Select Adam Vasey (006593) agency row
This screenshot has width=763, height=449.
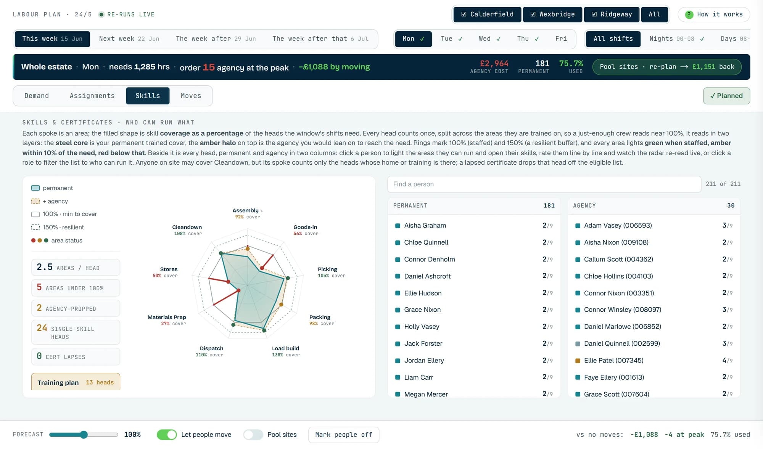(x=654, y=226)
